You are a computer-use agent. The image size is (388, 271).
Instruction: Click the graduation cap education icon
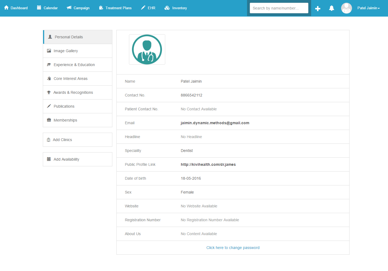(49, 64)
